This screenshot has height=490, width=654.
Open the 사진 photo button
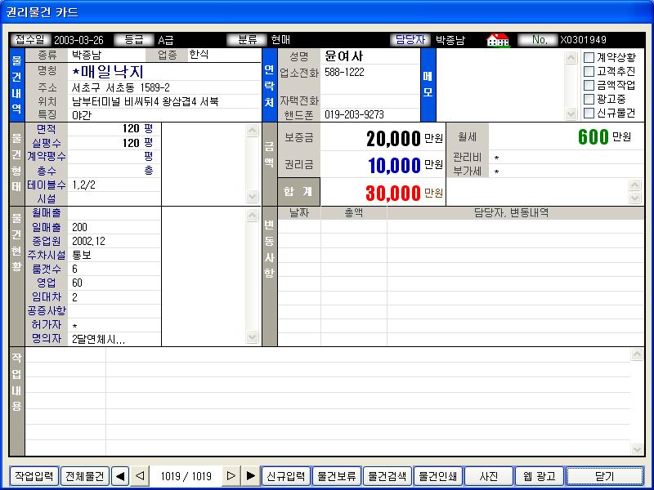[489, 476]
